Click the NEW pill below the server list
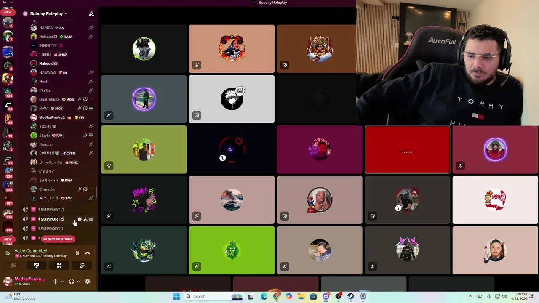The height and width of the screenshot is (303, 539). [x=8, y=239]
